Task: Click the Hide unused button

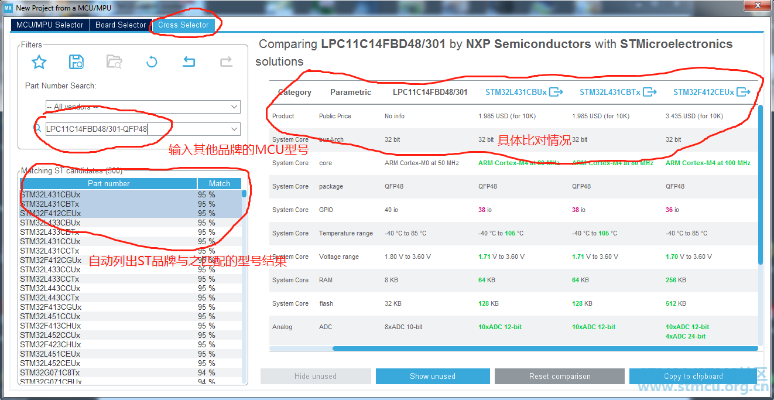Action: pyautogui.click(x=316, y=376)
